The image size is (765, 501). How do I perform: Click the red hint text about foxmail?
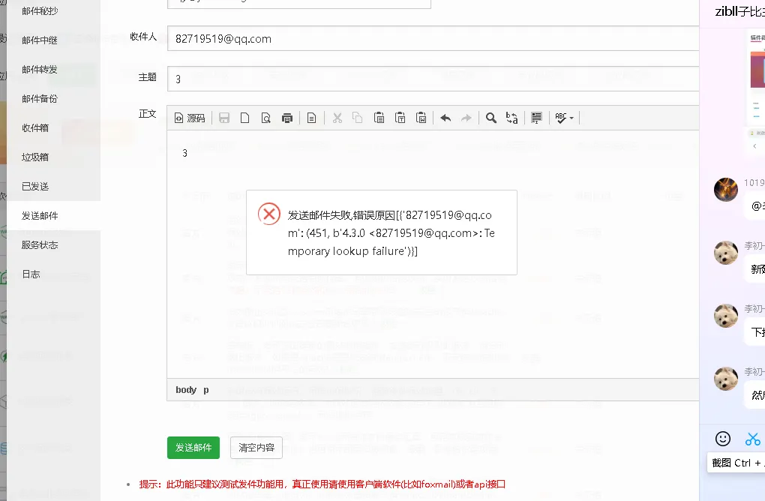322,484
